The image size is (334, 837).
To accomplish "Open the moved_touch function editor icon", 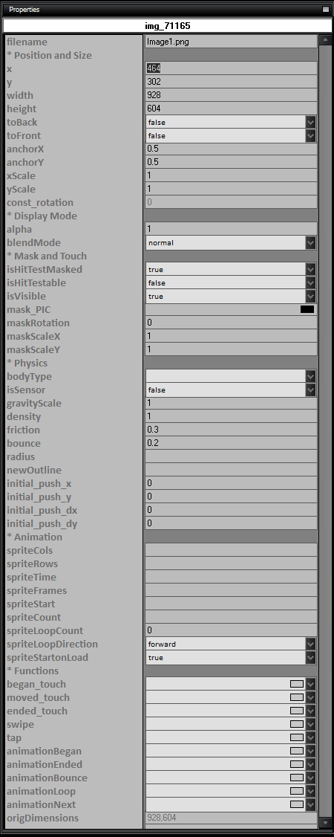I will tap(297, 697).
